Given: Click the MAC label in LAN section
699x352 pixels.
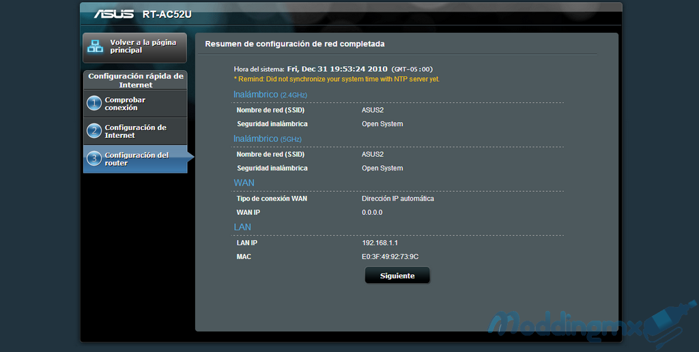Looking at the screenshot, I should [x=244, y=256].
